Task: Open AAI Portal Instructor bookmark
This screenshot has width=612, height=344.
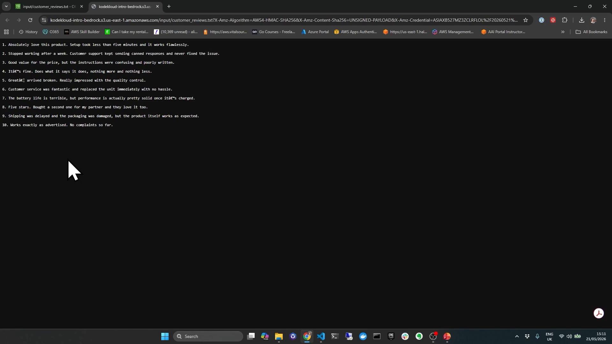Action: pyautogui.click(x=503, y=32)
